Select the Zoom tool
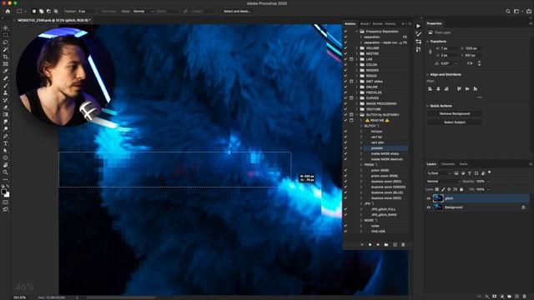This screenshot has height=300, width=534. (x=6, y=172)
